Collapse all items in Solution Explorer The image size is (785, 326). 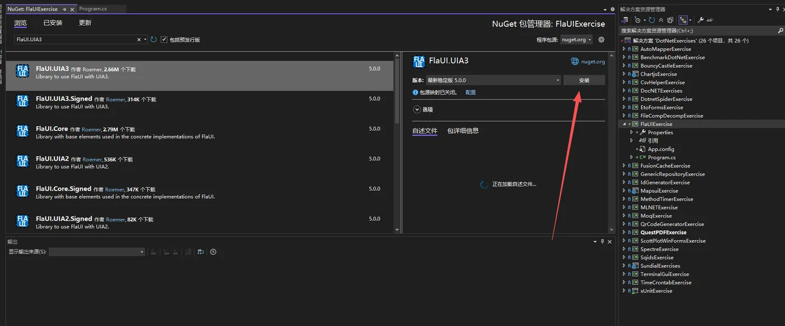[x=661, y=20]
